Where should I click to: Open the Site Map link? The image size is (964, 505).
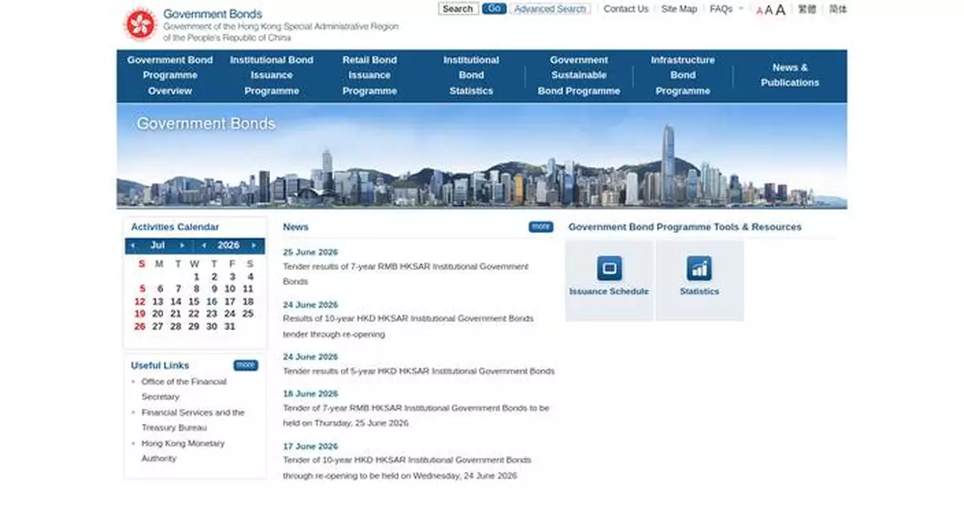tap(679, 9)
